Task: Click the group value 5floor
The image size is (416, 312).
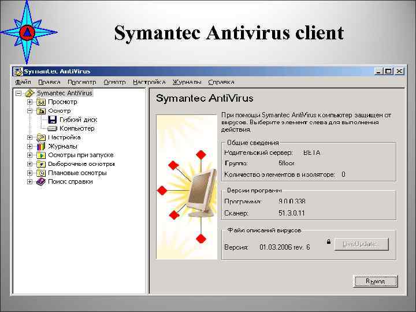Action: click(x=287, y=164)
